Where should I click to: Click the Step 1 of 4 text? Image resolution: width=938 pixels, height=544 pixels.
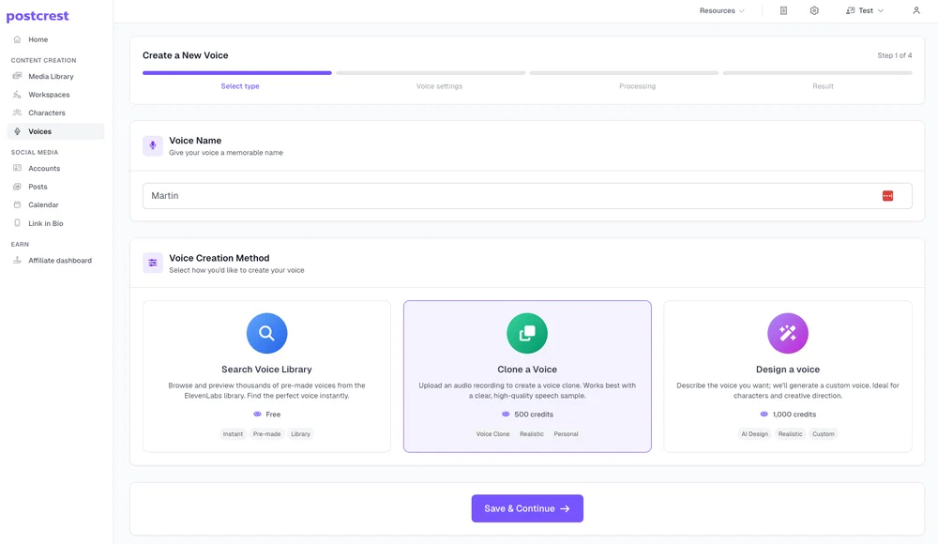pyautogui.click(x=894, y=55)
